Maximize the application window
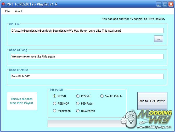This screenshot has width=175, height=132. tap(165, 4)
